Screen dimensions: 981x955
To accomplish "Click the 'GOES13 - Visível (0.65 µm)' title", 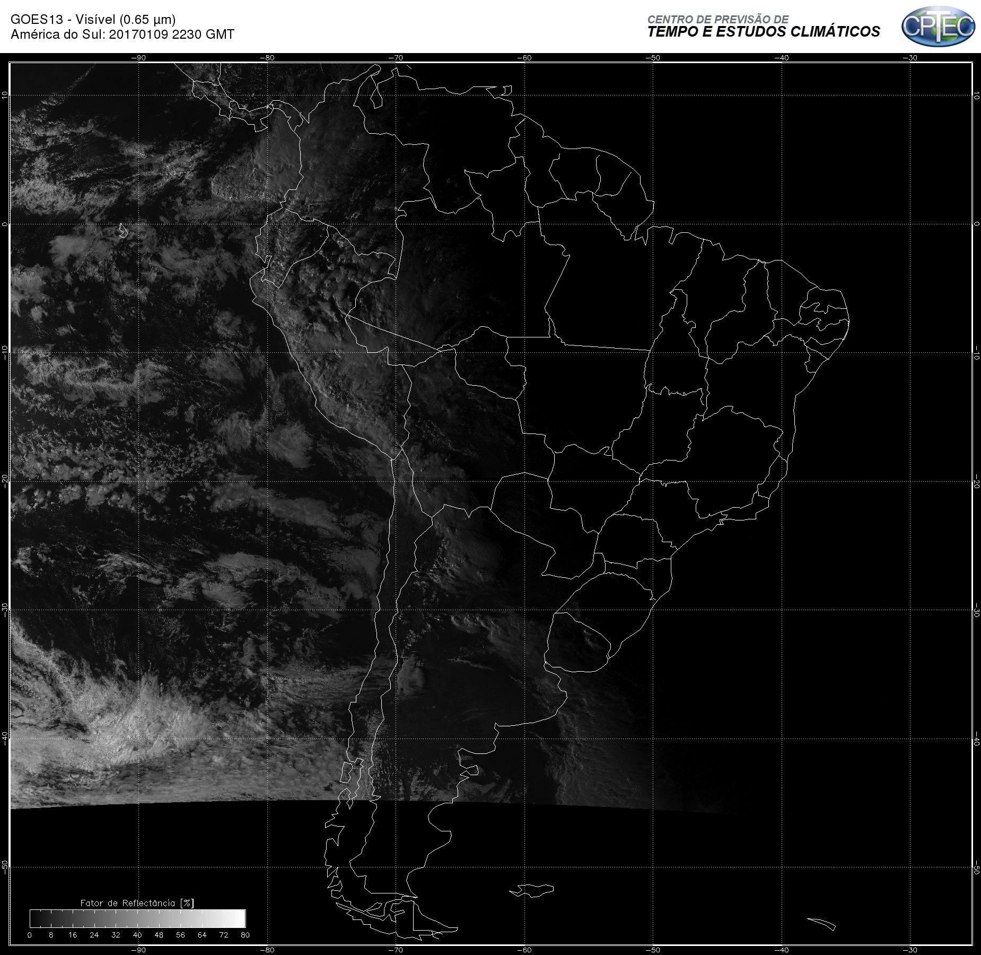I will tap(93, 20).
